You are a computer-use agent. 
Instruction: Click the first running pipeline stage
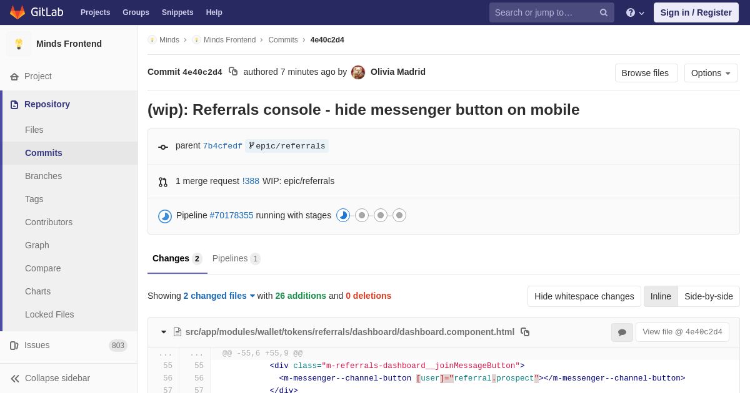tap(343, 215)
